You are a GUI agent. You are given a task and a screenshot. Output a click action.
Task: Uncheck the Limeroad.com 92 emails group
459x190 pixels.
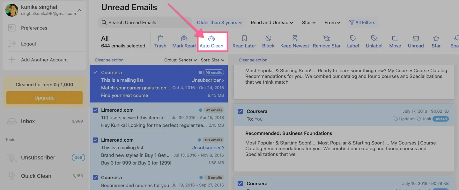95,110
